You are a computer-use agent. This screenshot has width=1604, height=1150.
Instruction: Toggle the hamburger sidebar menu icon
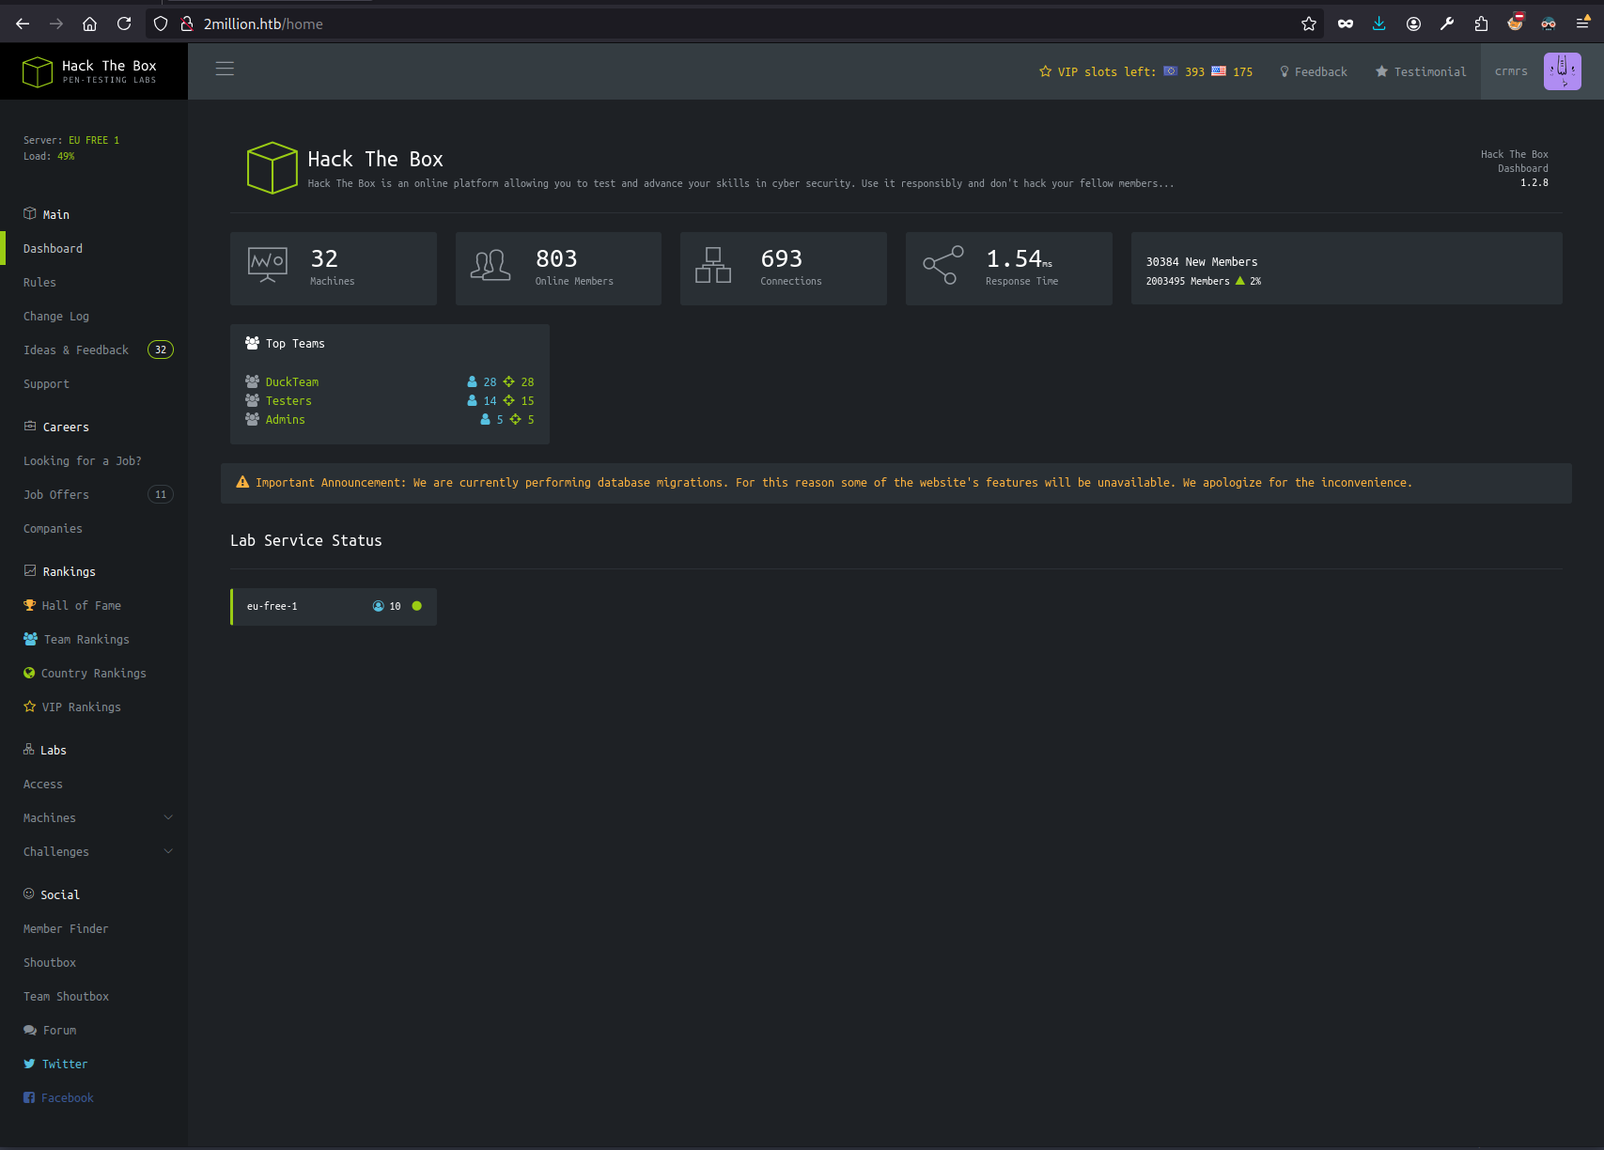(x=225, y=69)
